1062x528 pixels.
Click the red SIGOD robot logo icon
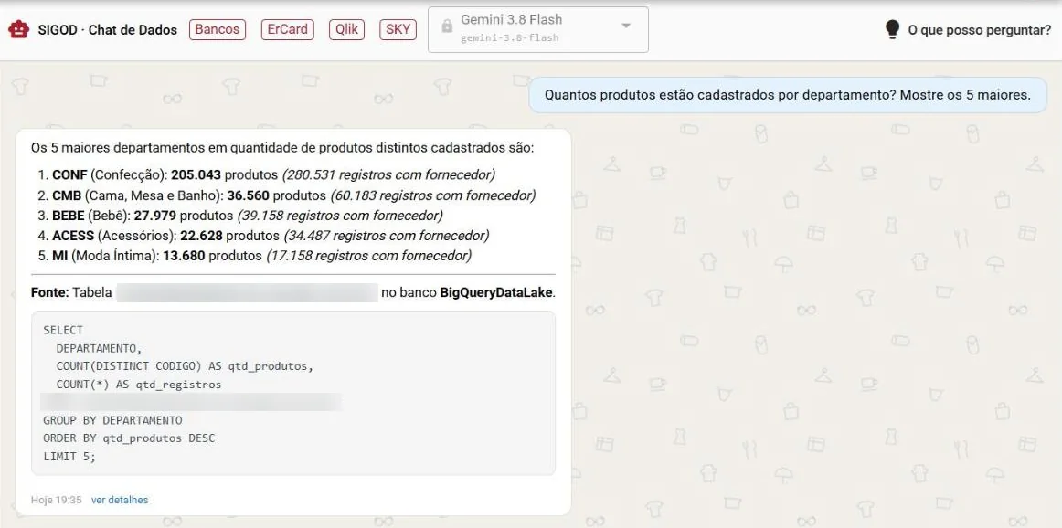pos(18,30)
